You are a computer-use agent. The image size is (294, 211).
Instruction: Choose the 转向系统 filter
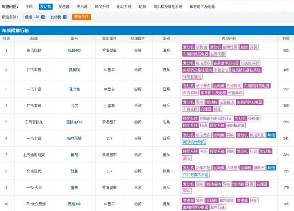(x=102, y=7)
